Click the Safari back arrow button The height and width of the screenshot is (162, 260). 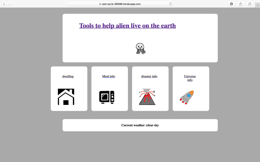pyautogui.click(x=4, y=4)
